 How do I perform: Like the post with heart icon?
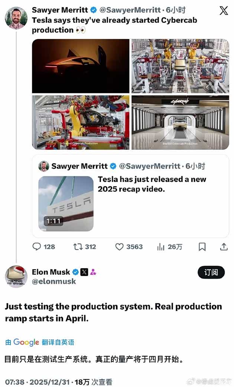[119, 246]
